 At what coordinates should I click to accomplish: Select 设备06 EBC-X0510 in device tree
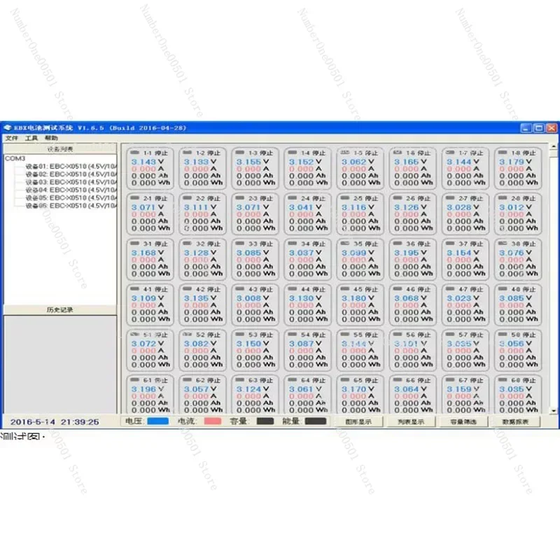[x=71, y=206]
